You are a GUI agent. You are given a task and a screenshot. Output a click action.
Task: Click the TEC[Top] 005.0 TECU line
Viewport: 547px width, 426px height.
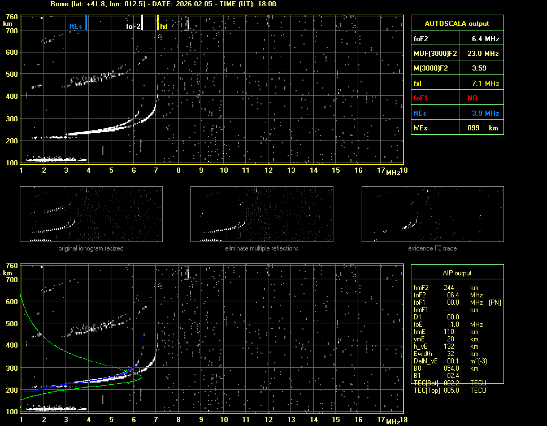click(450, 390)
